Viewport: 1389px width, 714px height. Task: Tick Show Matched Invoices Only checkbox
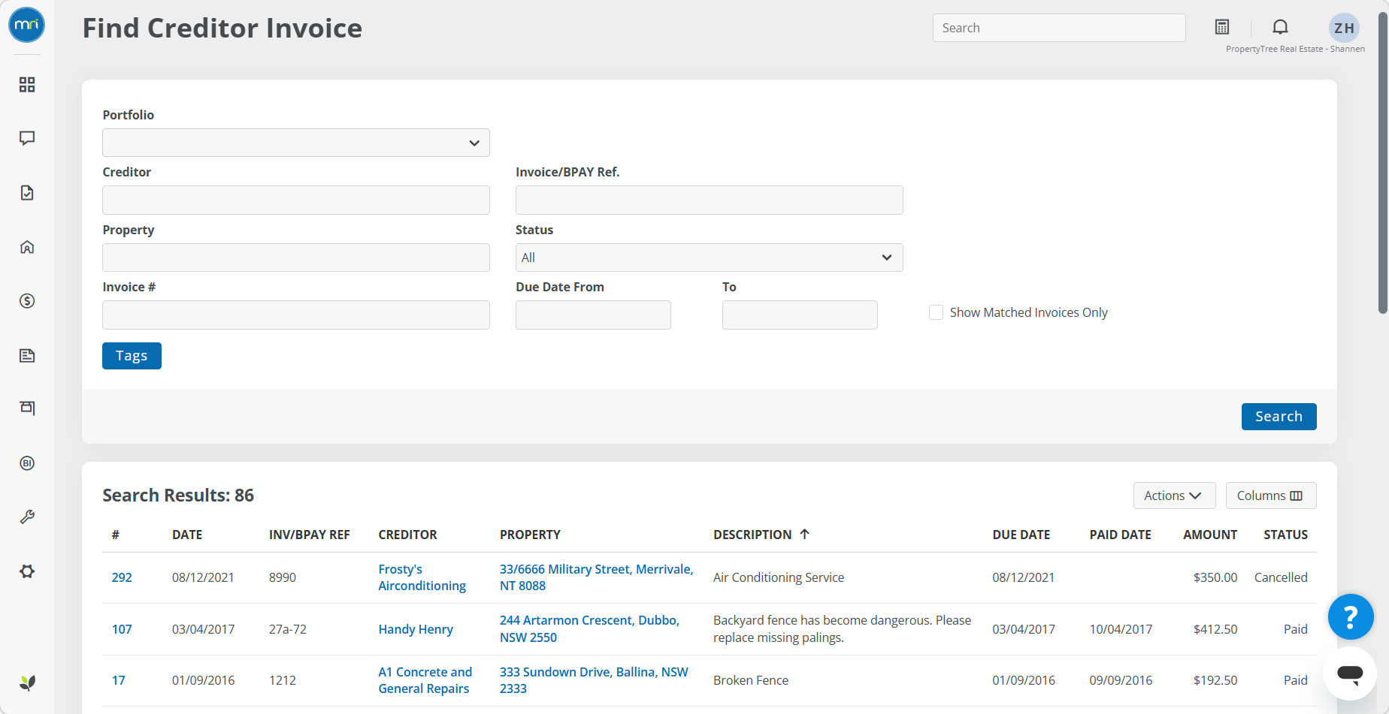[936, 312]
